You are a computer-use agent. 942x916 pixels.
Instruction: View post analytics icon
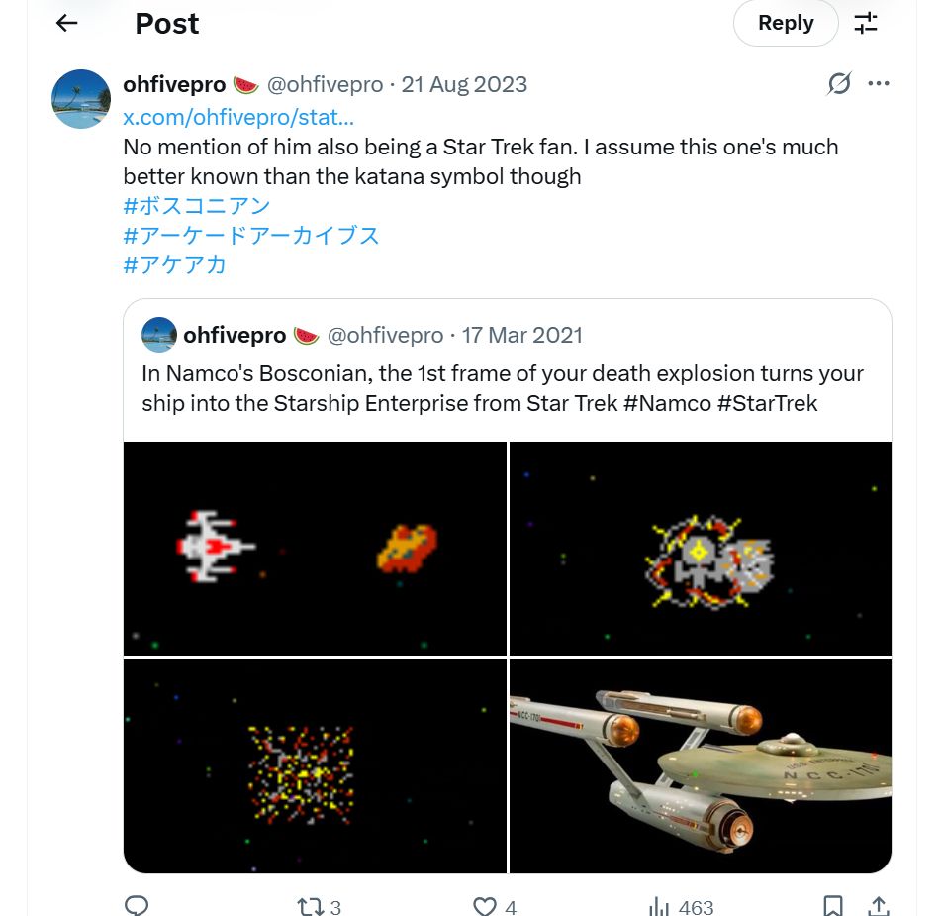[658, 905]
